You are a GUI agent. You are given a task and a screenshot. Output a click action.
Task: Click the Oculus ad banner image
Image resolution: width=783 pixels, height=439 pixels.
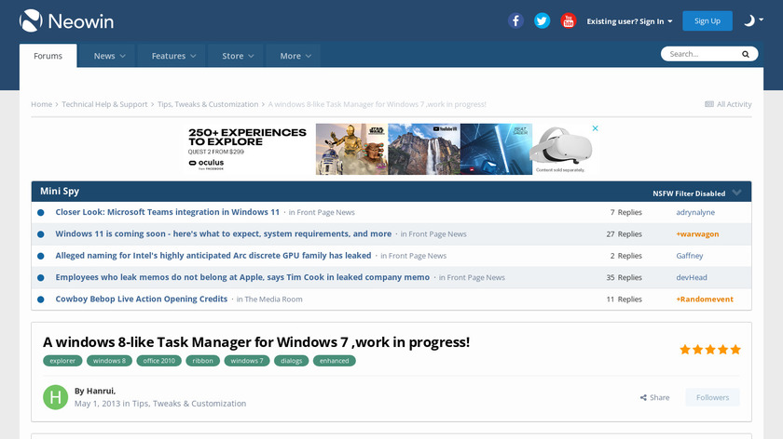(391, 149)
